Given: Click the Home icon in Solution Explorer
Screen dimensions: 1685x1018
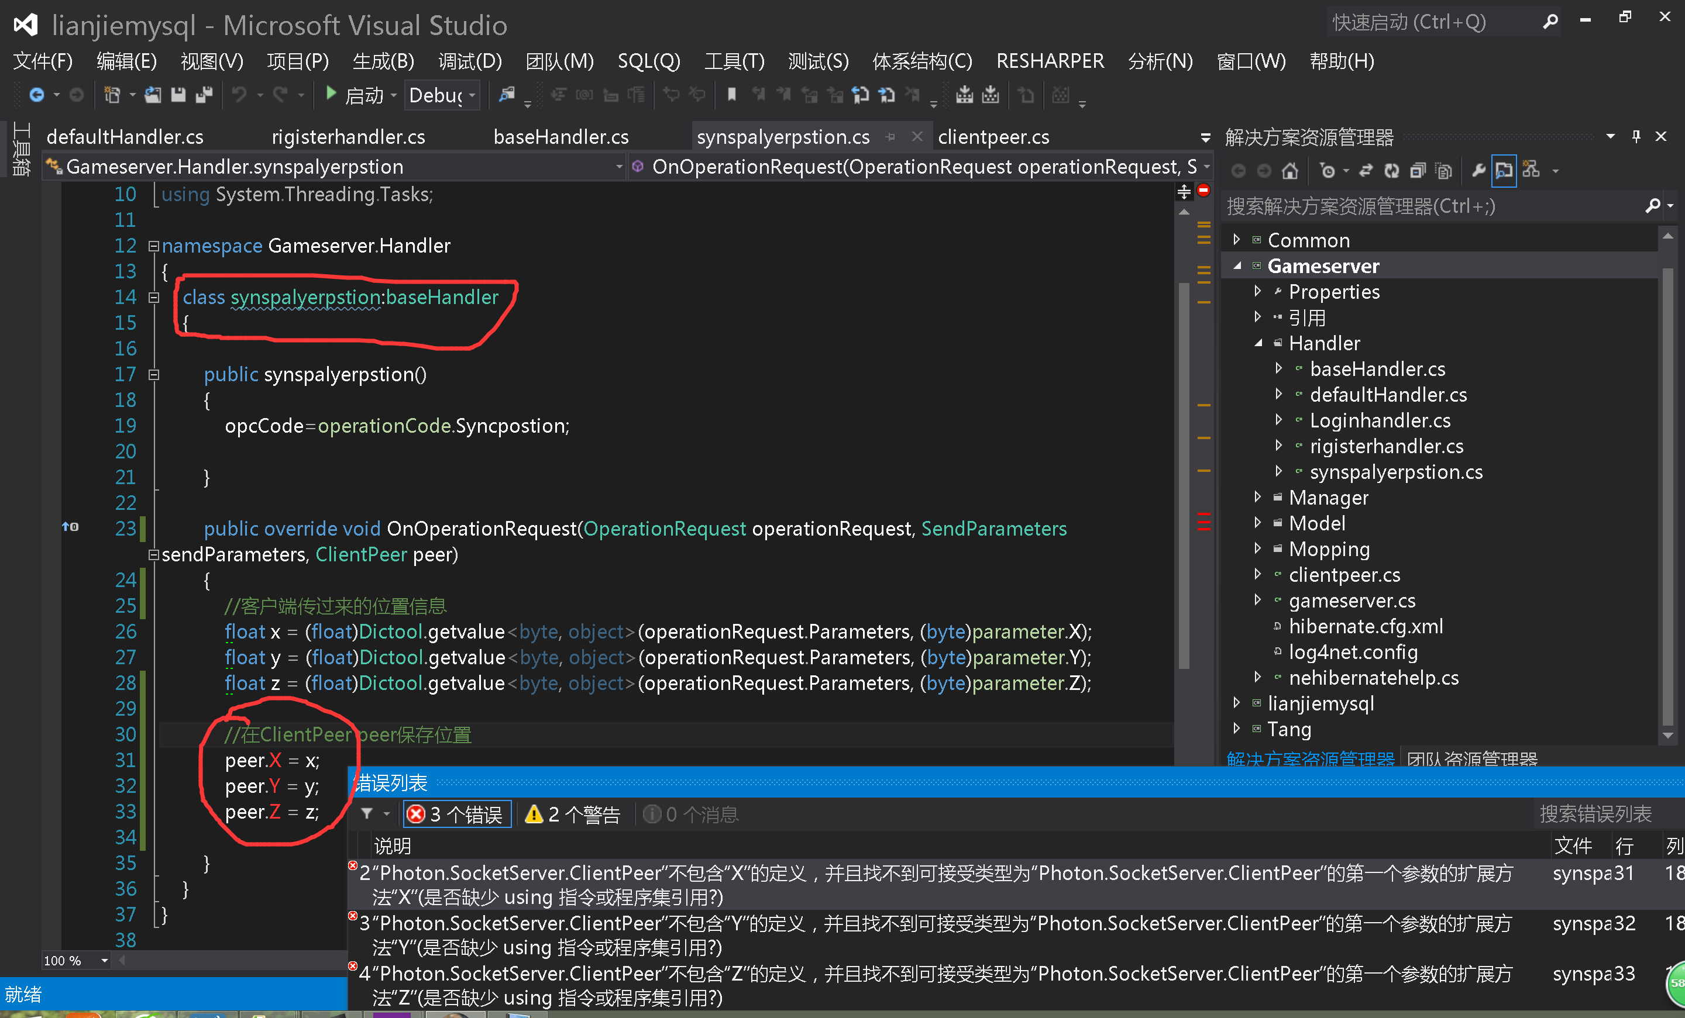Looking at the screenshot, I should coord(1289,170).
